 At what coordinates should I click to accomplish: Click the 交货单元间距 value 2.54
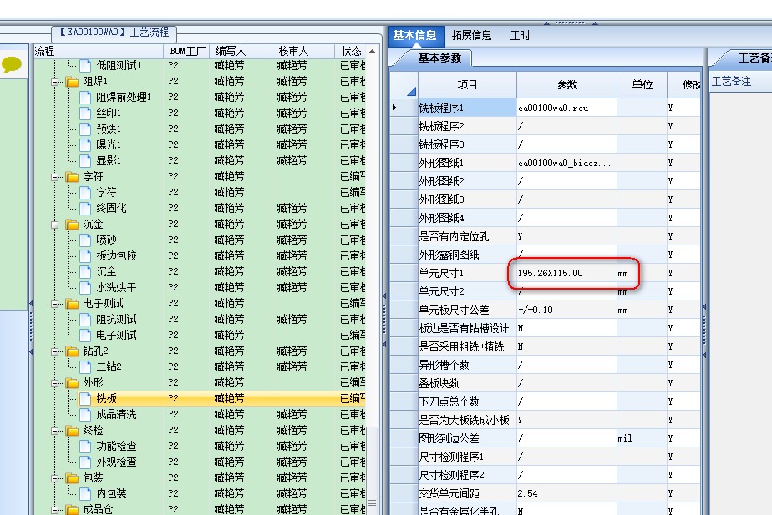pyautogui.click(x=566, y=493)
